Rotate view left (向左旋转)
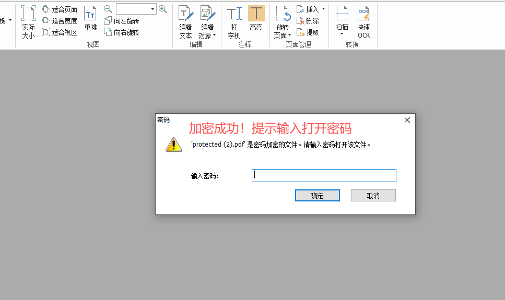This screenshot has width=505, height=300. (121, 21)
